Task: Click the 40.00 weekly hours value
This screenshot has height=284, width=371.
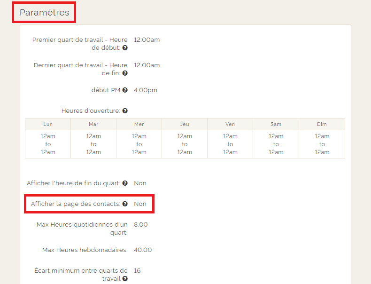Action: (143, 250)
